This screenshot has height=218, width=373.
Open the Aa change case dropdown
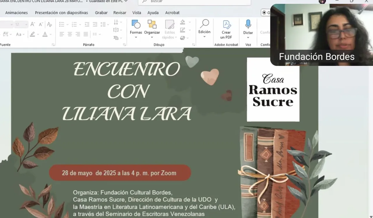tap(20, 34)
